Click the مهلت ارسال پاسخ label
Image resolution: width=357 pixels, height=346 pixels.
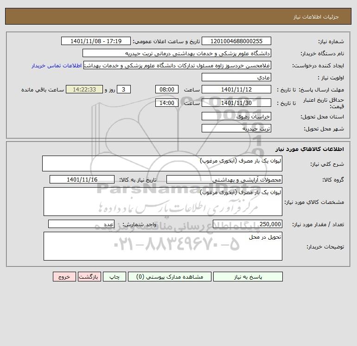tap(321, 90)
